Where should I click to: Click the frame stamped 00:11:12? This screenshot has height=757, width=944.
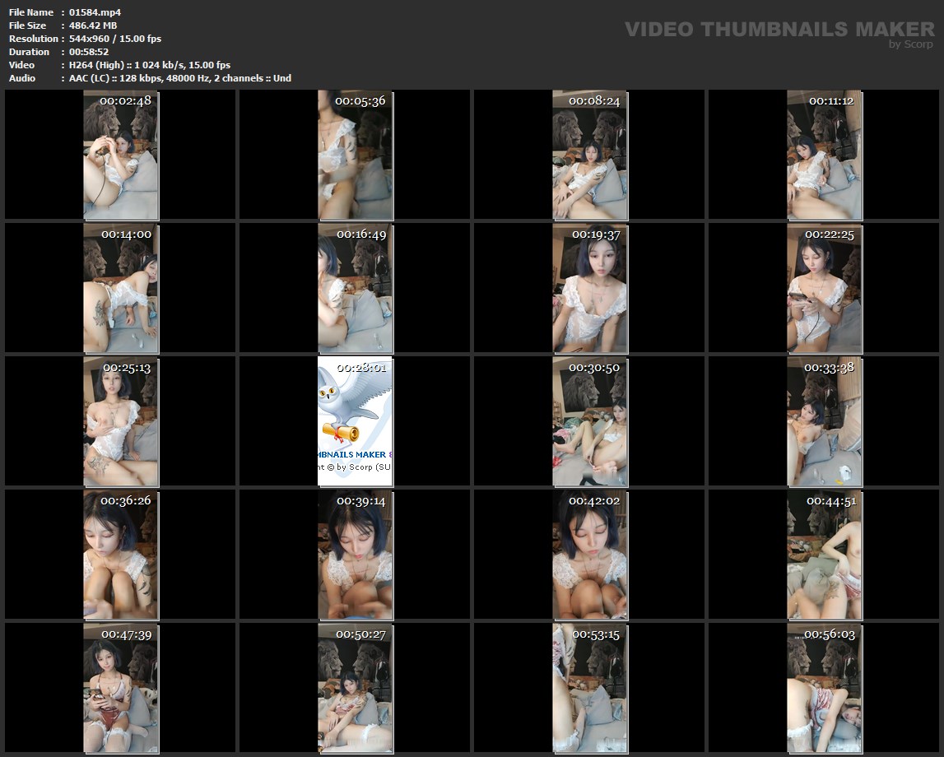coord(824,155)
